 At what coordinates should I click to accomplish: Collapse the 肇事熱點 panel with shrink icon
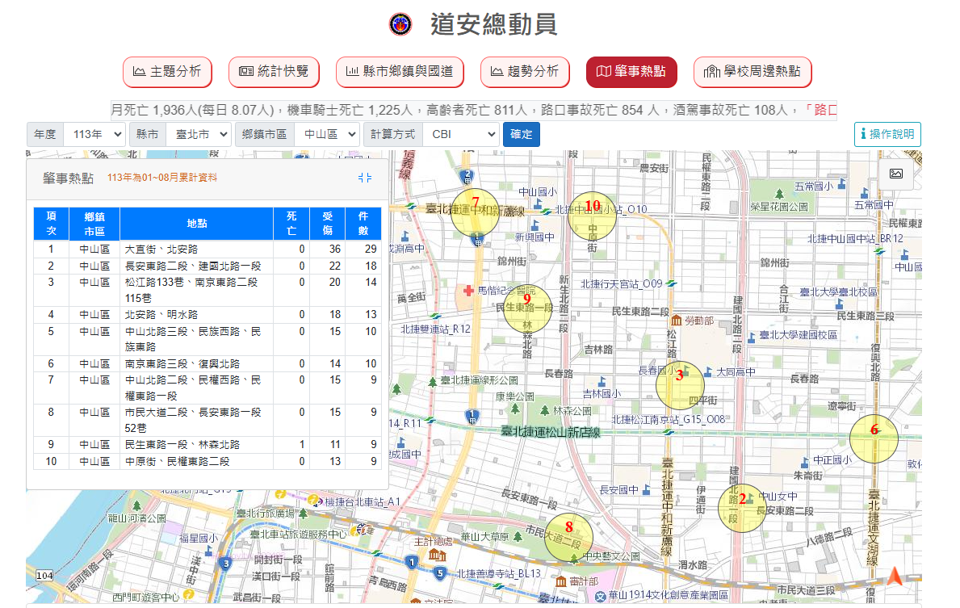[x=365, y=178]
